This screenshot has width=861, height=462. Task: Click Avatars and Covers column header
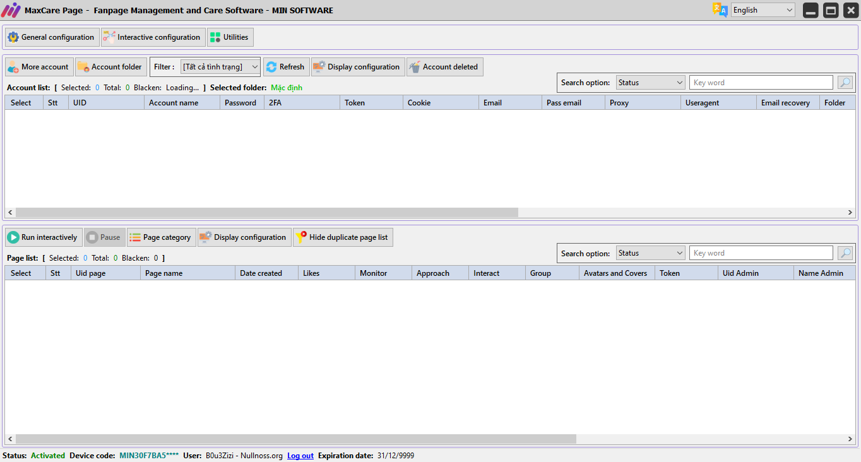click(x=617, y=273)
